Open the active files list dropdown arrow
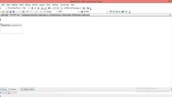172x97 pixels. 170,15
